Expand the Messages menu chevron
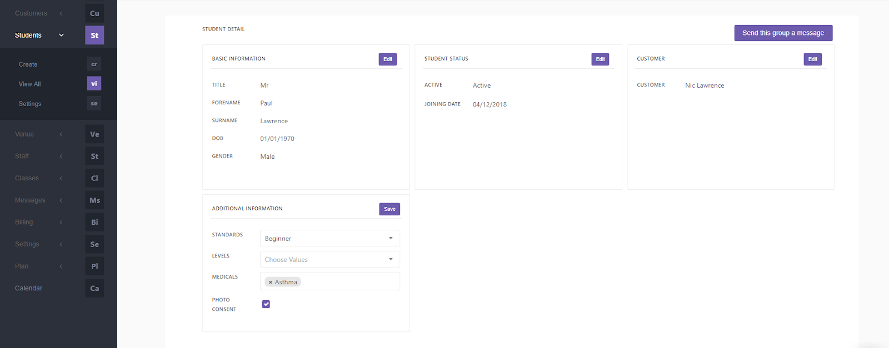The image size is (889, 348). click(x=61, y=200)
